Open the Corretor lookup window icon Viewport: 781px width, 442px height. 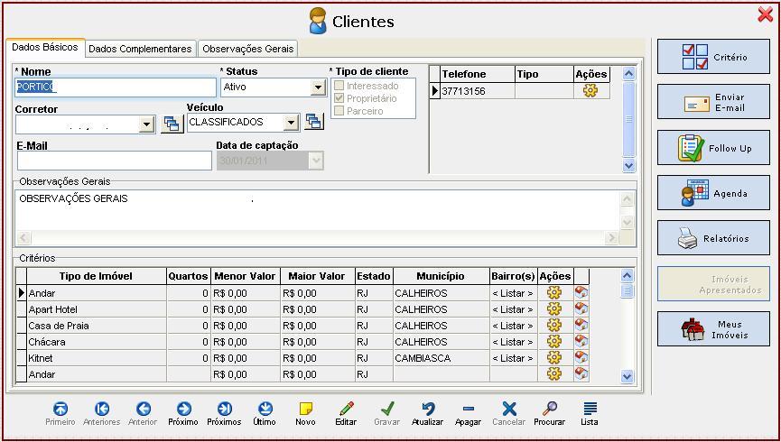coord(172,124)
